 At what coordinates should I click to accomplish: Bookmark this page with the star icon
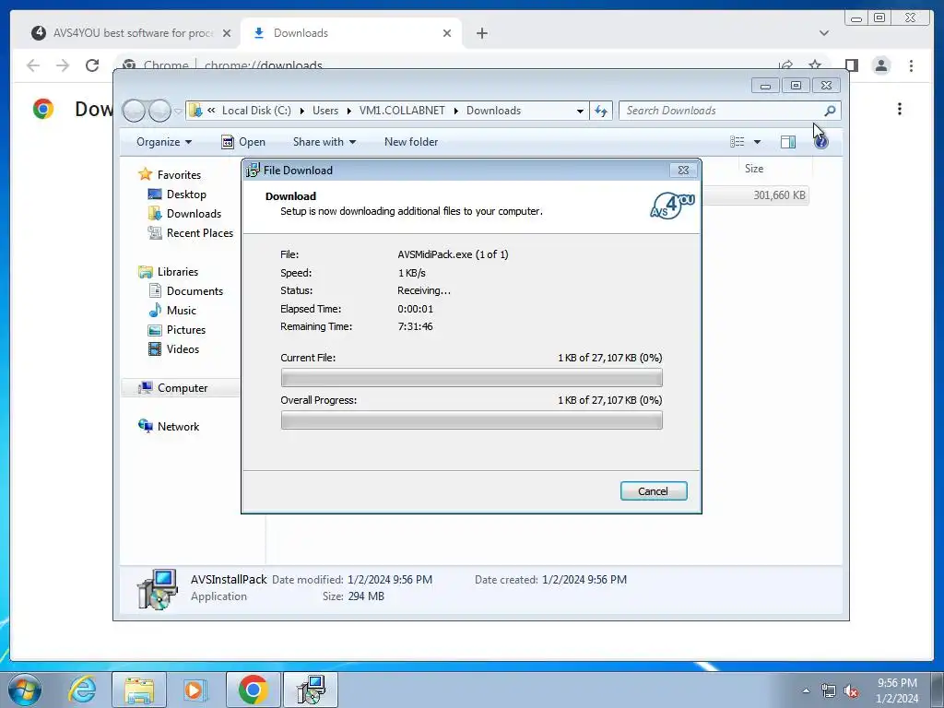815,65
